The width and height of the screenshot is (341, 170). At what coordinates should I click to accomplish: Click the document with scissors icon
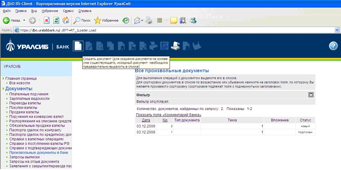(x=110, y=46)
